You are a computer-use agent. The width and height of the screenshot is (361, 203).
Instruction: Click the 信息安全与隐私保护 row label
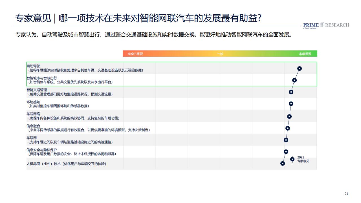[42, 150]
